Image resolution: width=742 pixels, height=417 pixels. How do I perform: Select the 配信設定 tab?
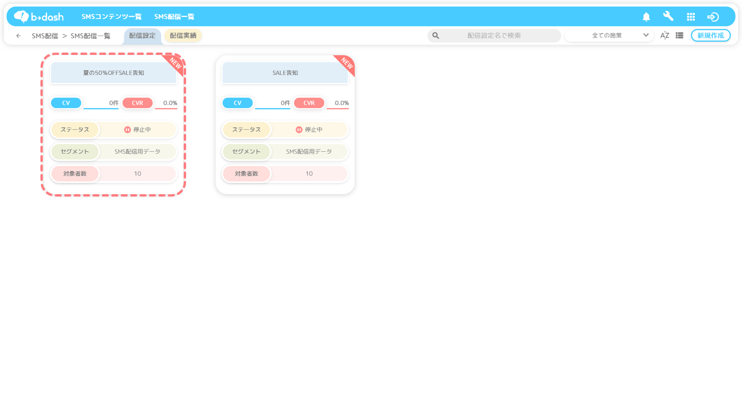142,36
